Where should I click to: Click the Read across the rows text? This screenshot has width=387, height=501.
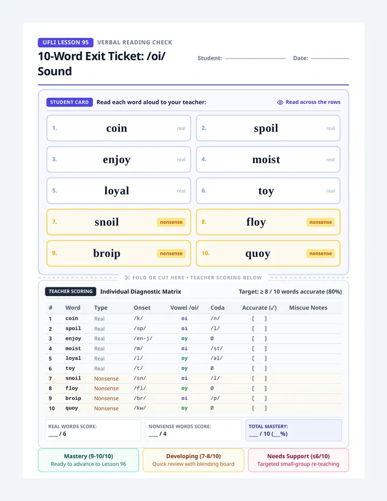pyautogui.click(x=313, y=102)
